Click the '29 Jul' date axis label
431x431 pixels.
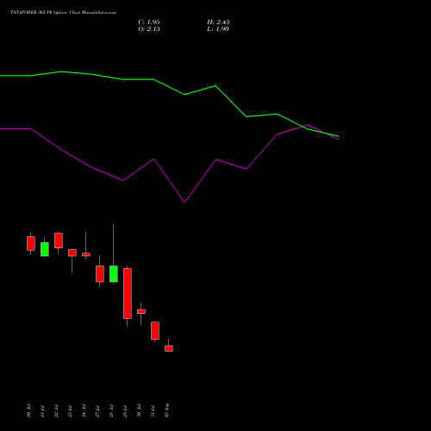click(x=125, y=411)
